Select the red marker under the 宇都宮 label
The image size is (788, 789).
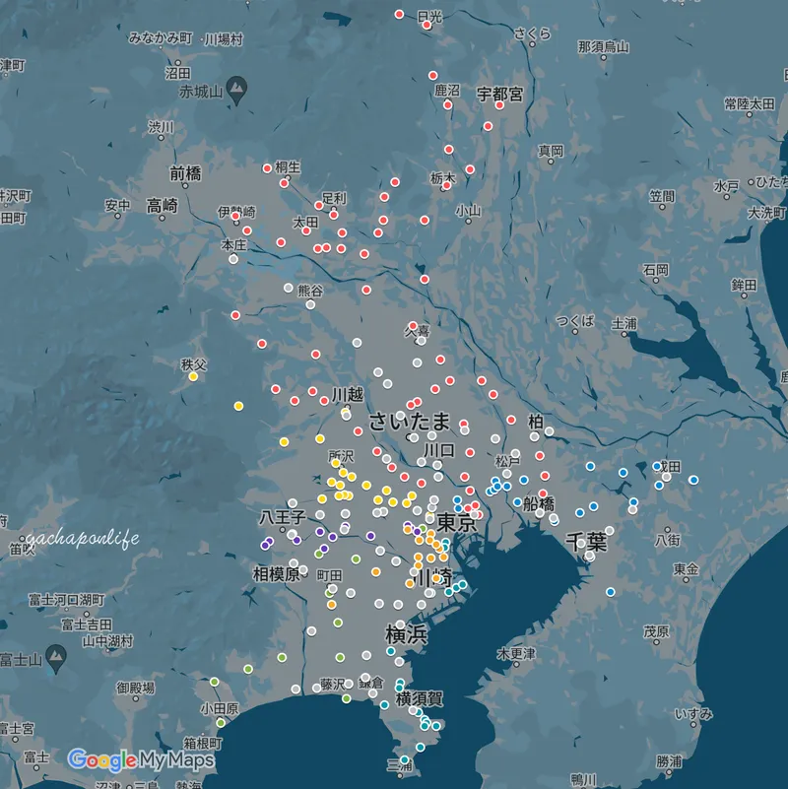coord(499,105)
